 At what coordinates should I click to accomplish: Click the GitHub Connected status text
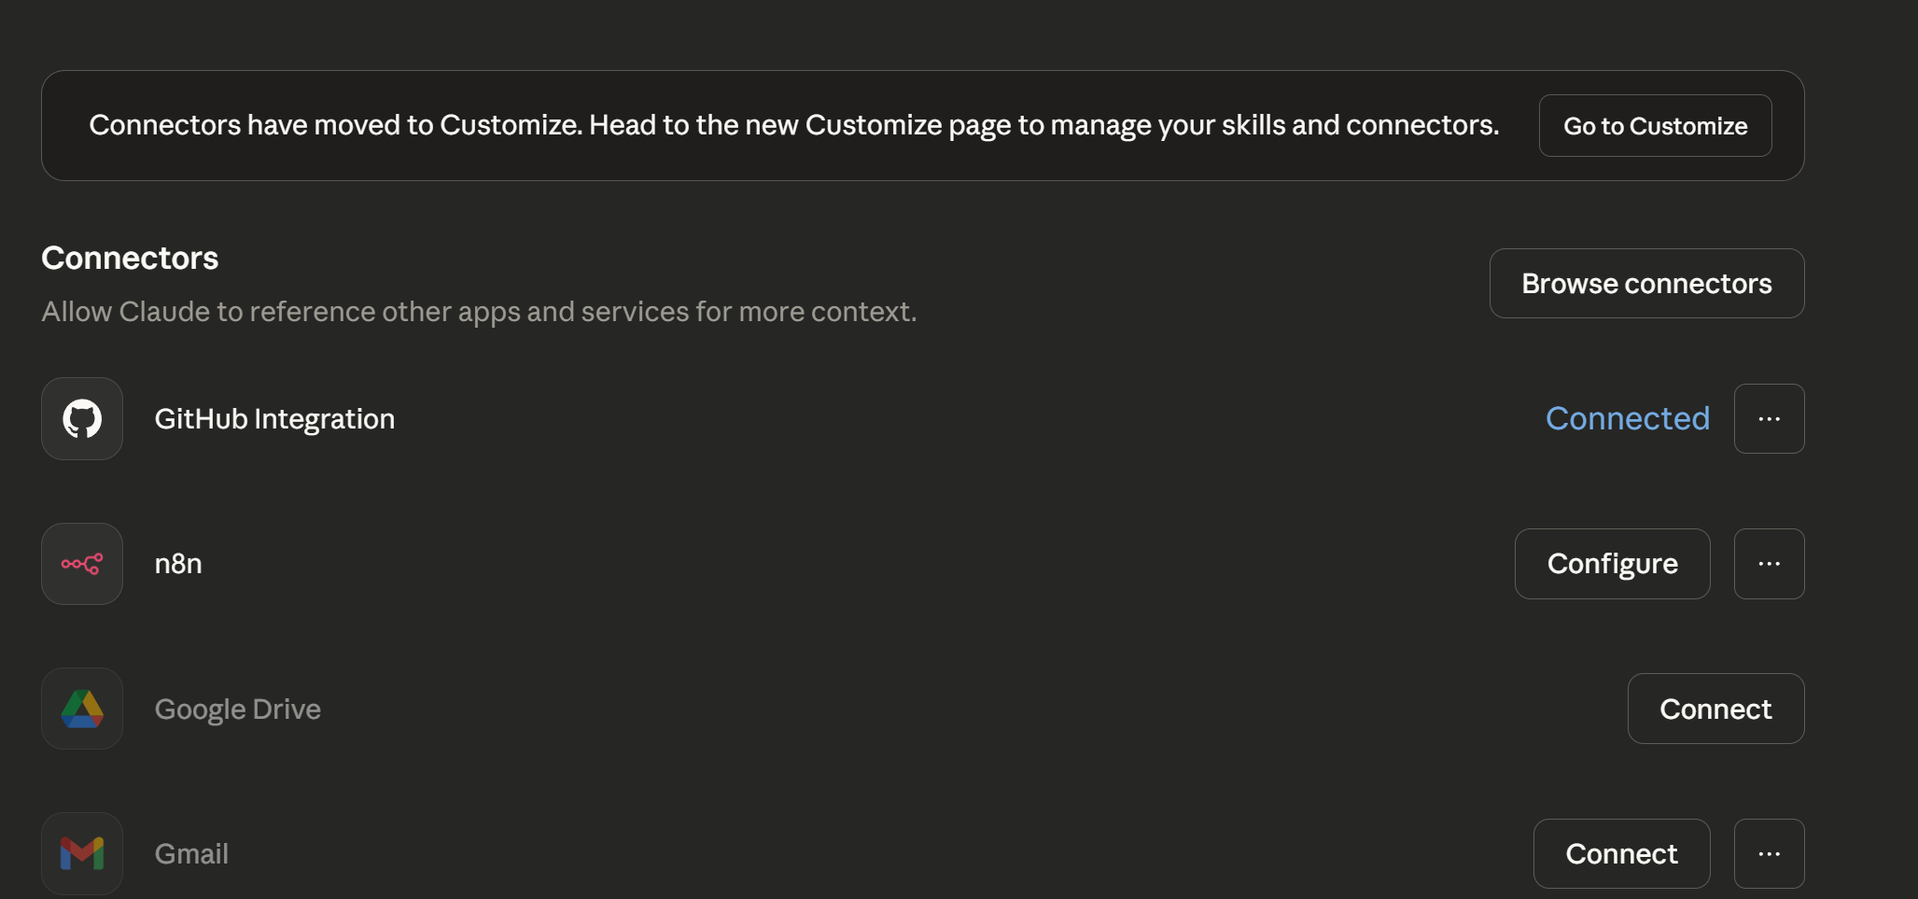1627,419
